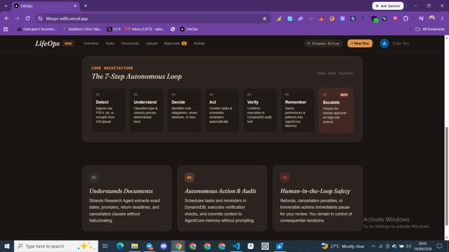Open the Chrome three-dot menu

click(442, 18)
